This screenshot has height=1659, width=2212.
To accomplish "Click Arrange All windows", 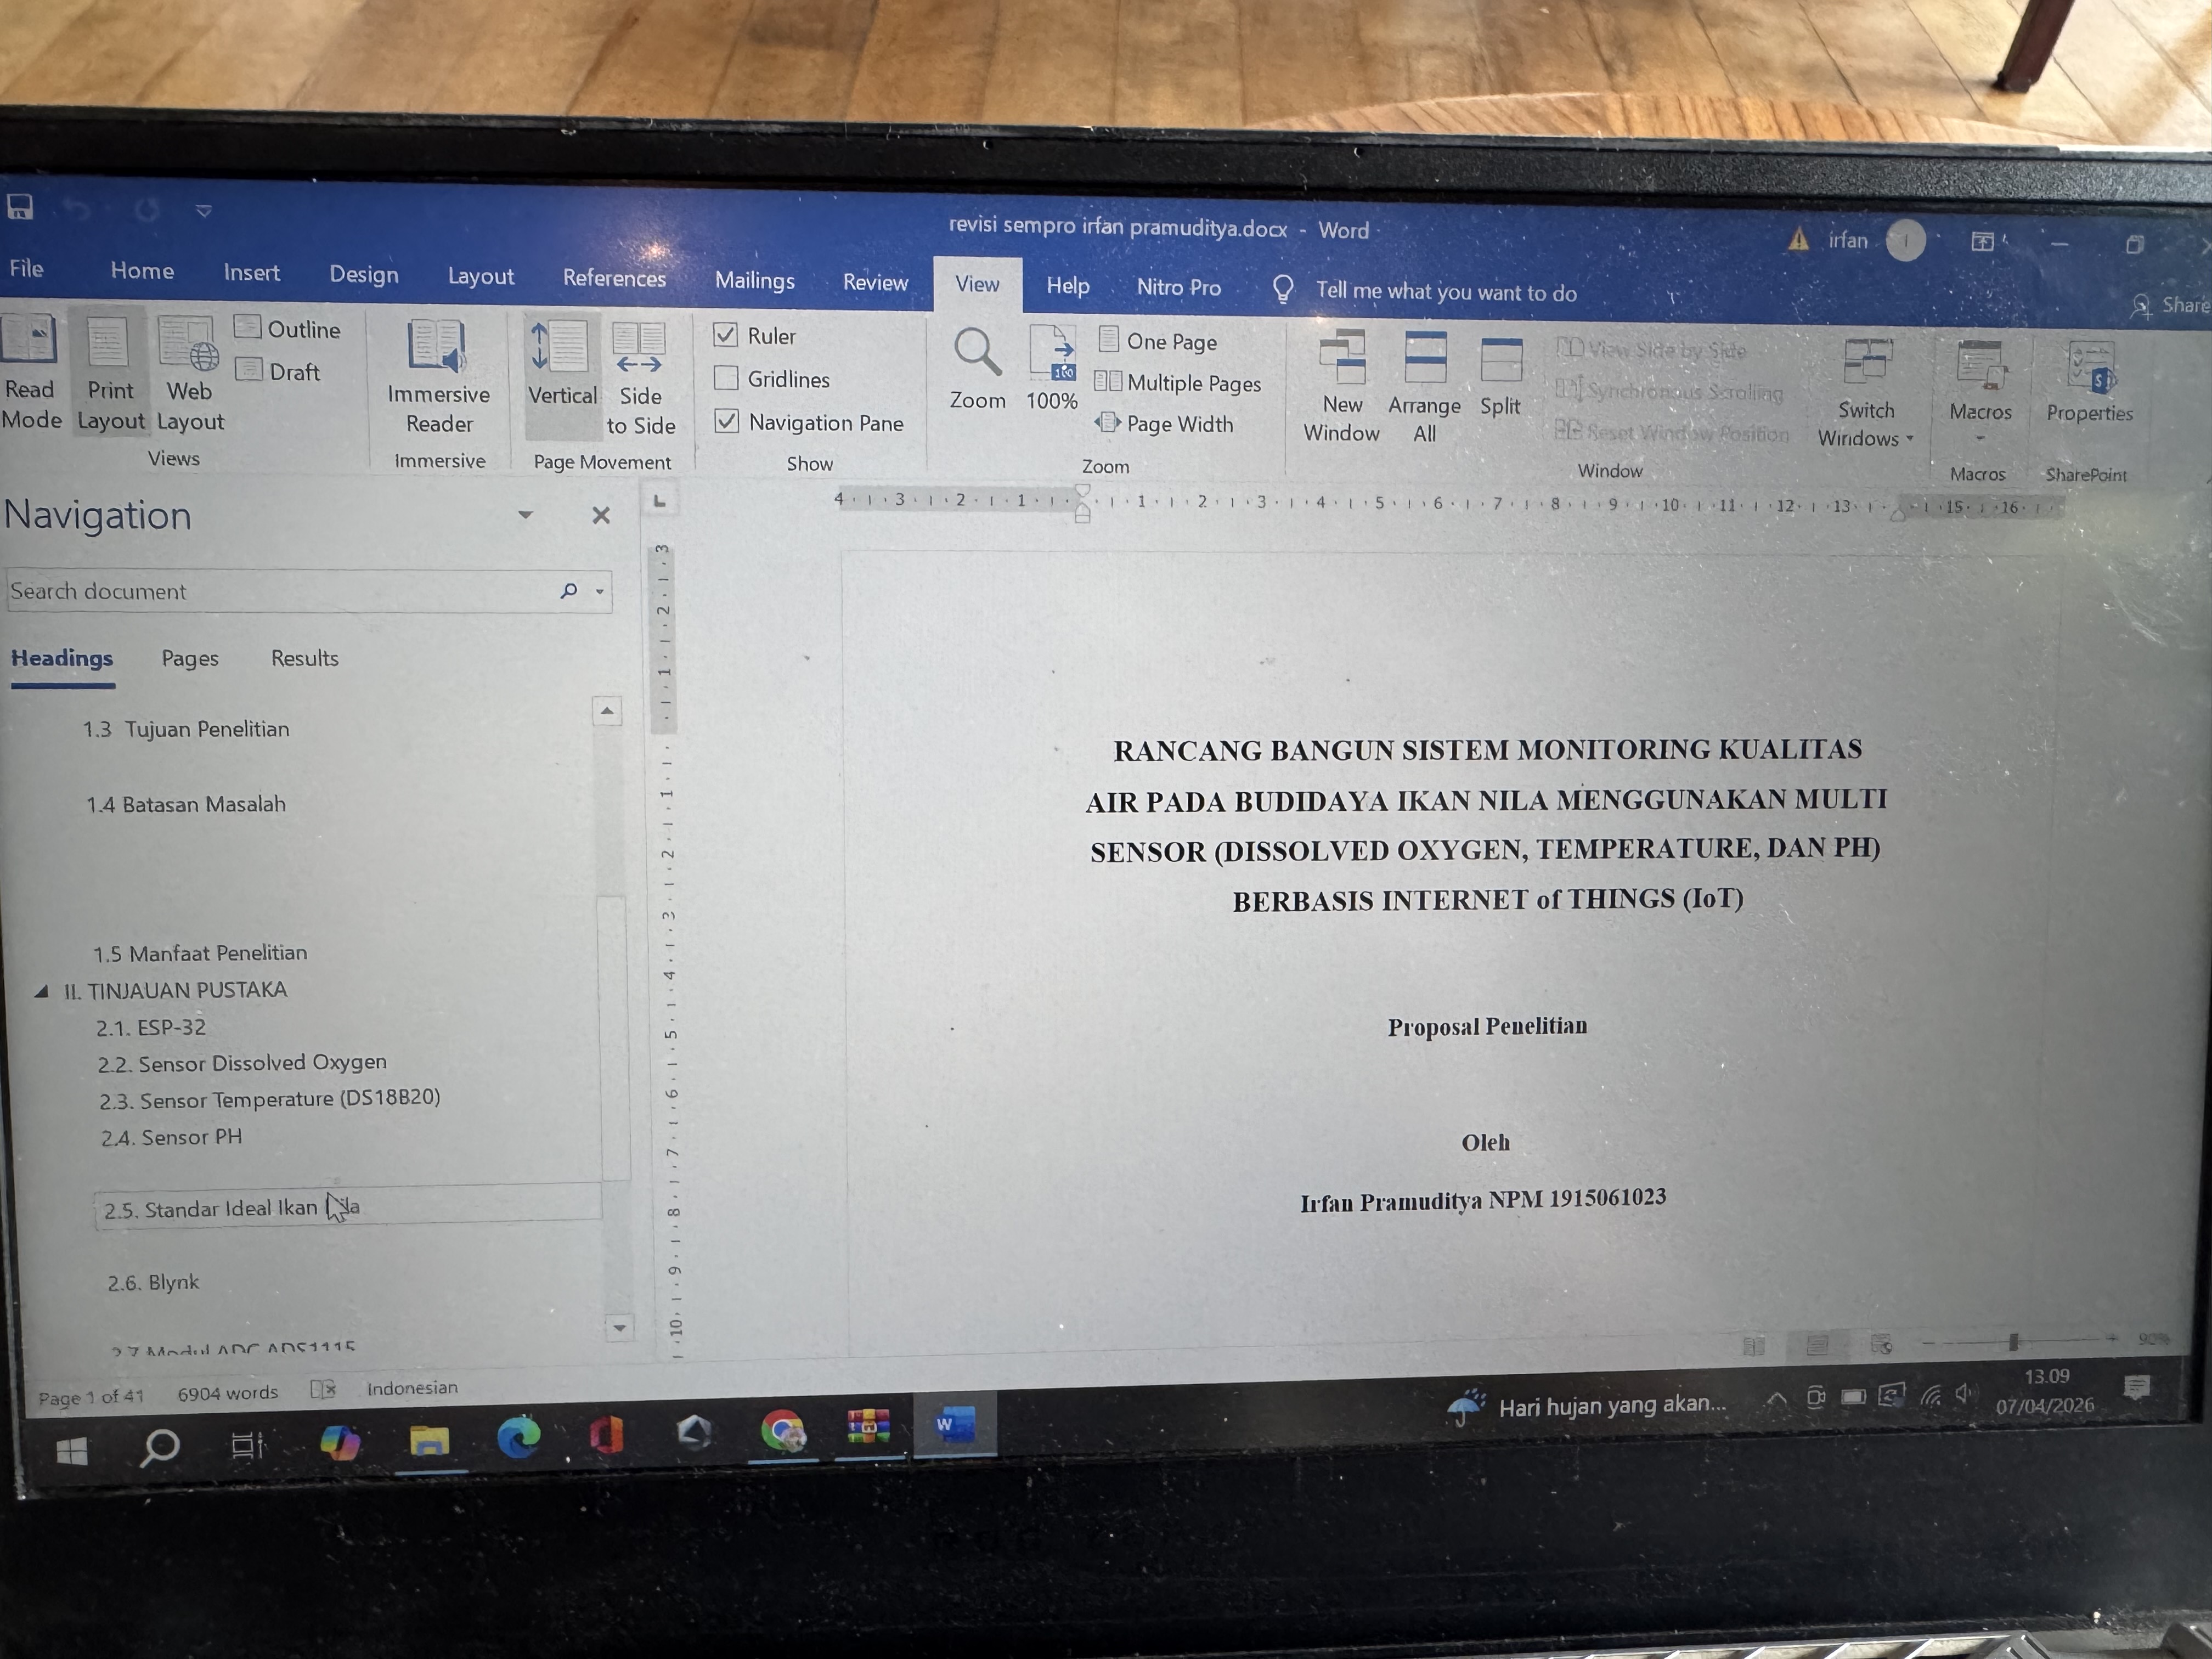I will point(1424,388).
